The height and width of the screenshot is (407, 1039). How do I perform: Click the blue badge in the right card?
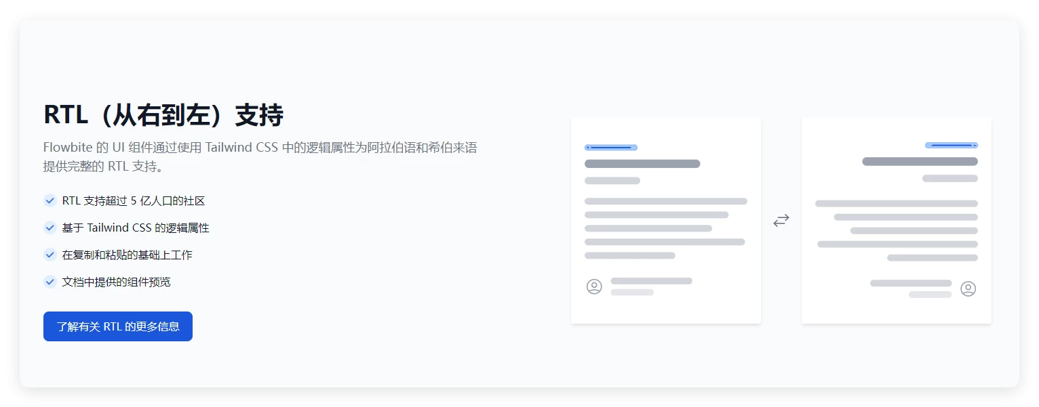click(x=951, y=145)
